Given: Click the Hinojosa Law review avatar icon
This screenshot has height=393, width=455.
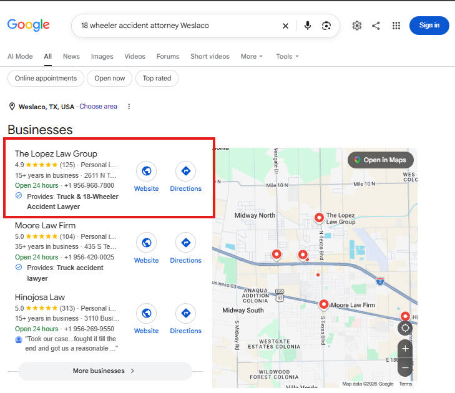Looking at the screenshot, I should pos(19,339).
